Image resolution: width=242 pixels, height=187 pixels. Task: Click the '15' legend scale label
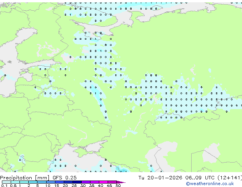[56, 185]
